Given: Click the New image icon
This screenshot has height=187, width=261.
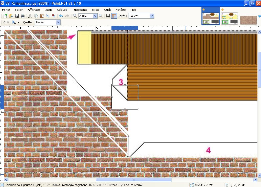Looking at the screenshot, I should (5, 16).
